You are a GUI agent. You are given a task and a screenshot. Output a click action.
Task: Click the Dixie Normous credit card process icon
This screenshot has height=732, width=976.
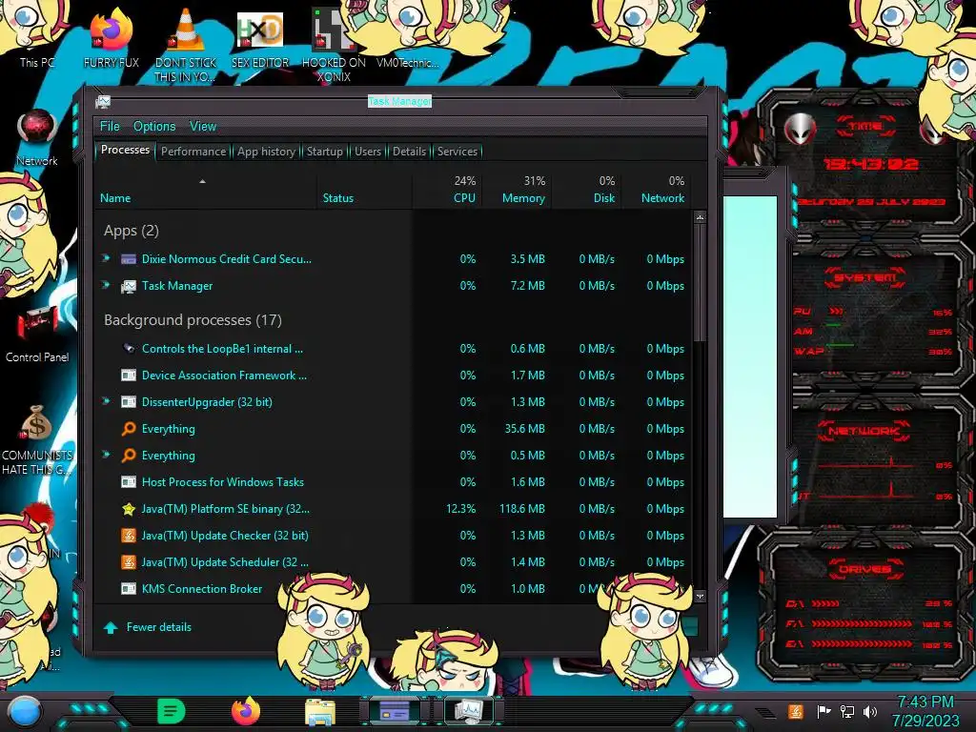[x=129, y=259]
